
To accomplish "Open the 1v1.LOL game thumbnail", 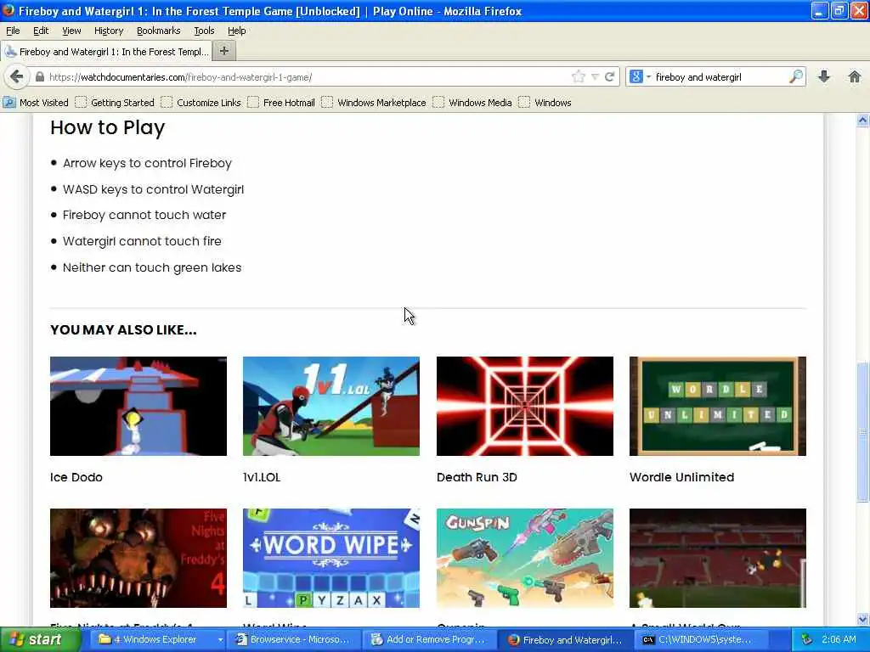I will click(x=331, y=406).
